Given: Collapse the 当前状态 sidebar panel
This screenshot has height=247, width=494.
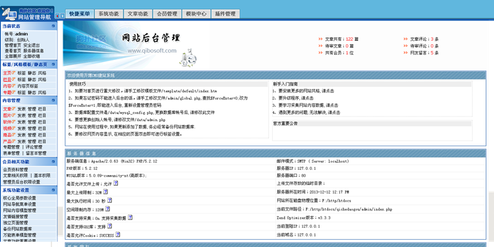Looking at the screenshot, I should point(53,26).
